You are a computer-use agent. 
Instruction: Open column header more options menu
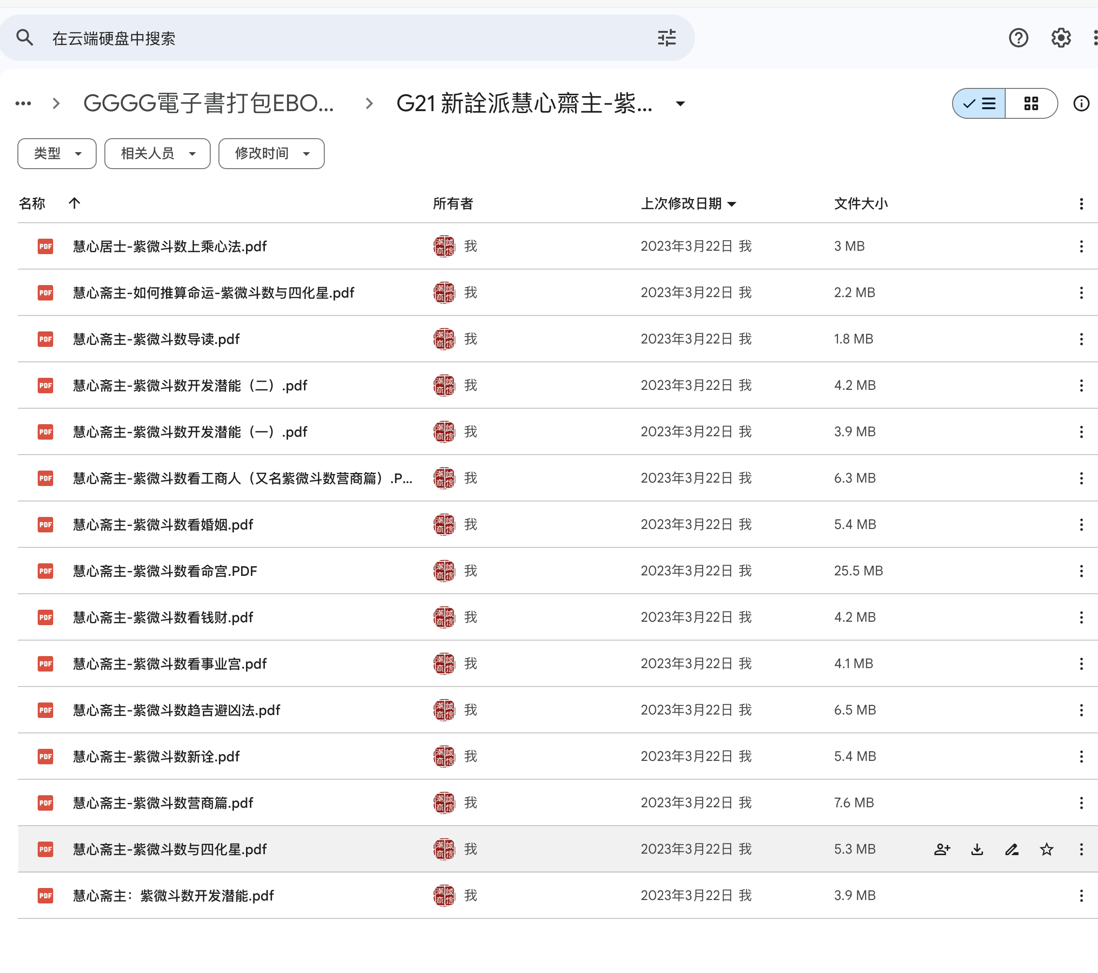point(1081,203)
